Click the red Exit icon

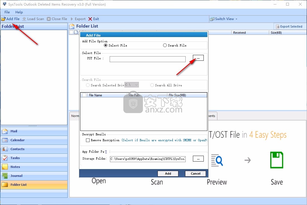(90, 19)
